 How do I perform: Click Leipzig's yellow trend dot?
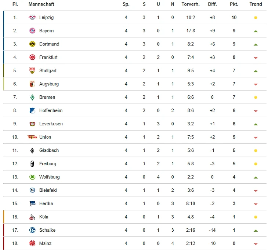pos(256,18)
